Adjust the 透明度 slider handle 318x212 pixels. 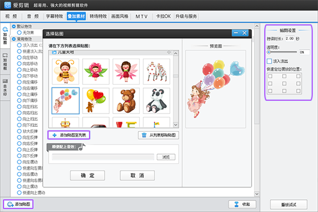click(x=269, y=52)
